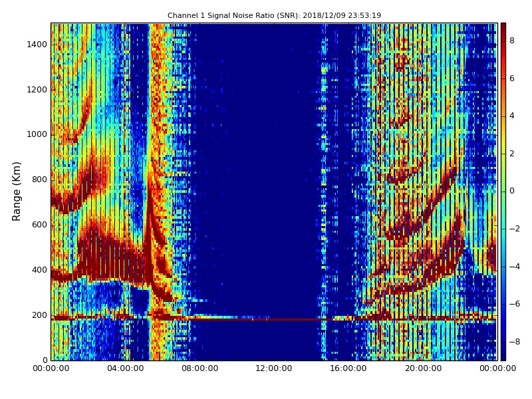The height and width of the screenshot is (399, 532).
Task: Click the "800" range axis tick label
Action: click(x=40, y=180)
